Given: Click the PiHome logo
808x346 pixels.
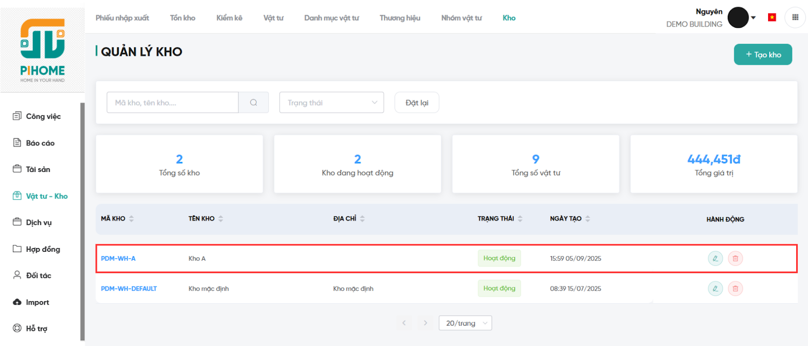Looking at the screenshot, I should 42,50.
